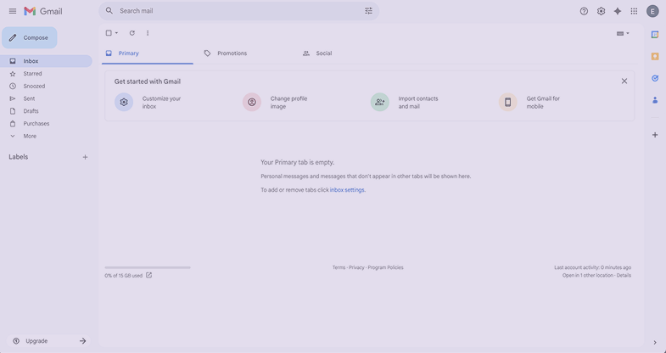666x353 pixels.
Task: Open the Program Policies link
Action: [386, 267]
